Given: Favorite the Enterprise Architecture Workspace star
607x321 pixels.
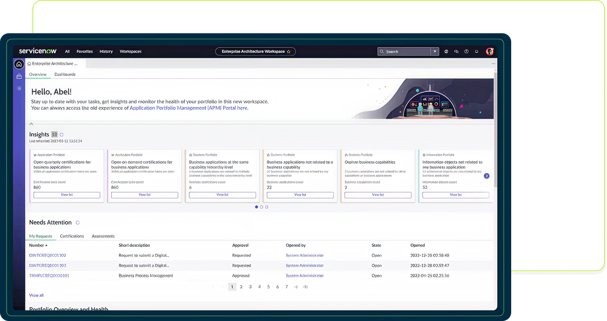Looking at the screenshot, I should pyautogui.click(x=289, y=52).
